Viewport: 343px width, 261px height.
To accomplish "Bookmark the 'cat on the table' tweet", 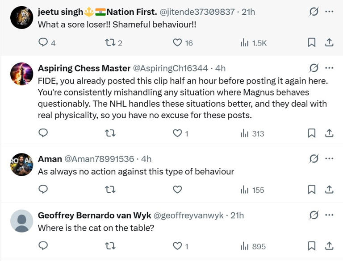I will (312, 246).
